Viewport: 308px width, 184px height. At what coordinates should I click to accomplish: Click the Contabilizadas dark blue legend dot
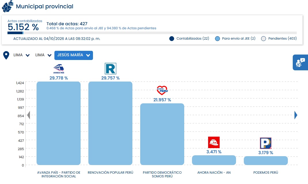click(172, 38)
